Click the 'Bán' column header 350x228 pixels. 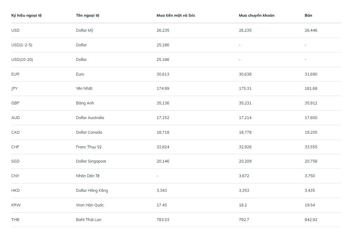[x=308, y=15]
